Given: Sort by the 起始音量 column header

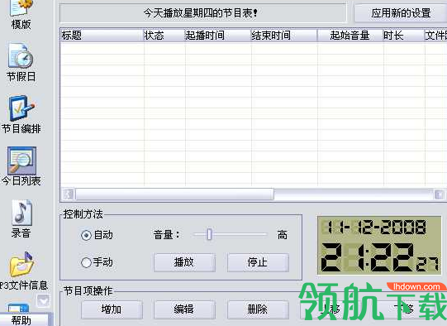Looking at the screenshot, I should 350,36.
